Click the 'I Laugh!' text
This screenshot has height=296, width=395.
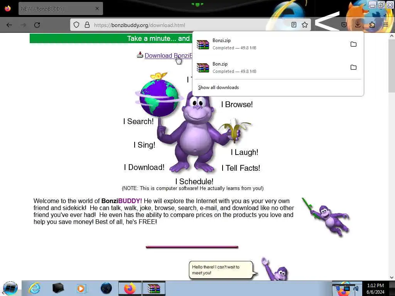tap(244, 152)
